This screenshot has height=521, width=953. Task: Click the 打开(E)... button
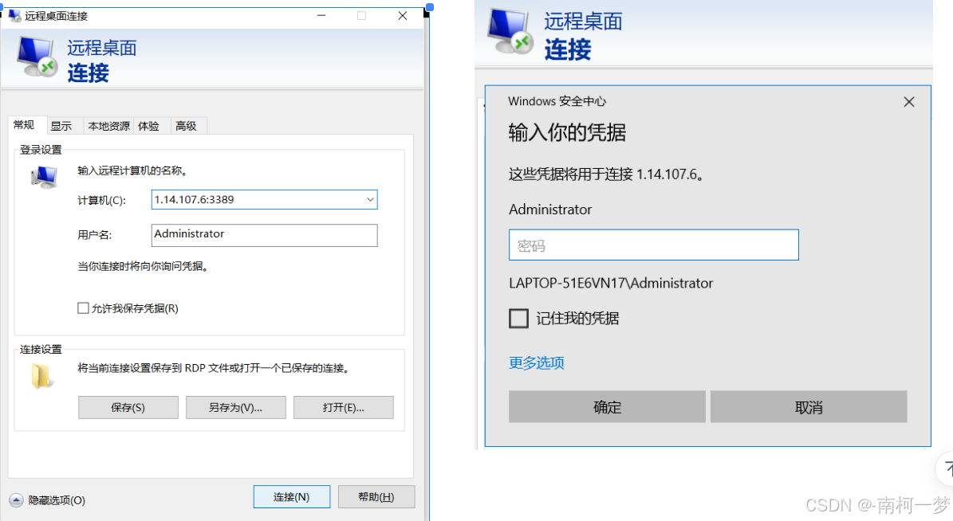pyautogui.click(x=344, y=407)
